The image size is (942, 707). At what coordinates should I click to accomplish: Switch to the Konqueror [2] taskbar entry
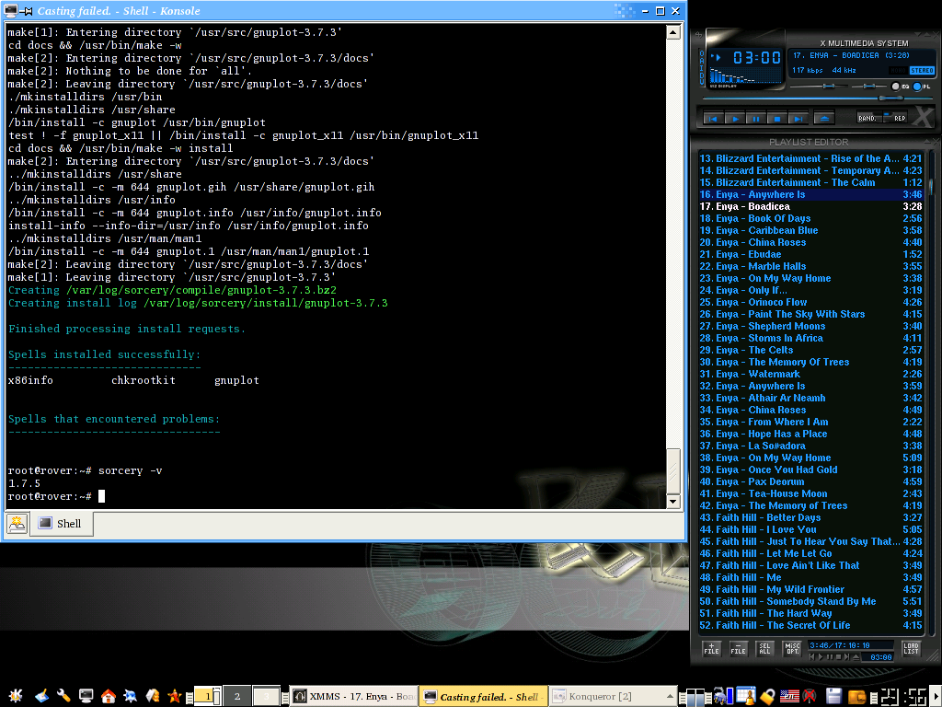(598, 697)
